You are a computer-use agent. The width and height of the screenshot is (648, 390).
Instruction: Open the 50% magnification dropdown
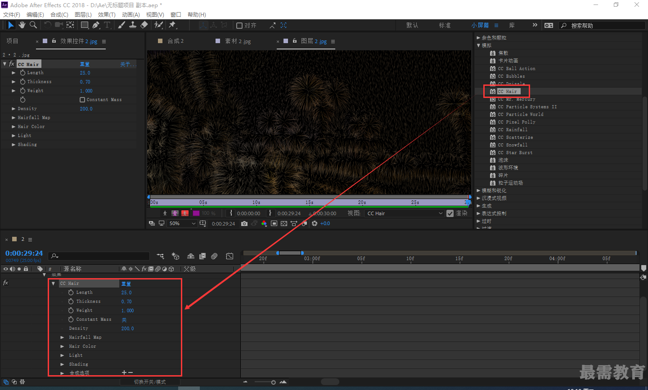[182, 223]
